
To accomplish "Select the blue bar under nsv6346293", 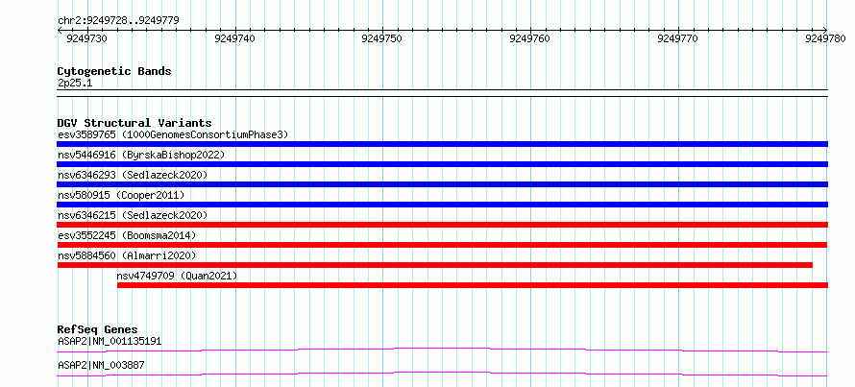I will click(442, 184).
